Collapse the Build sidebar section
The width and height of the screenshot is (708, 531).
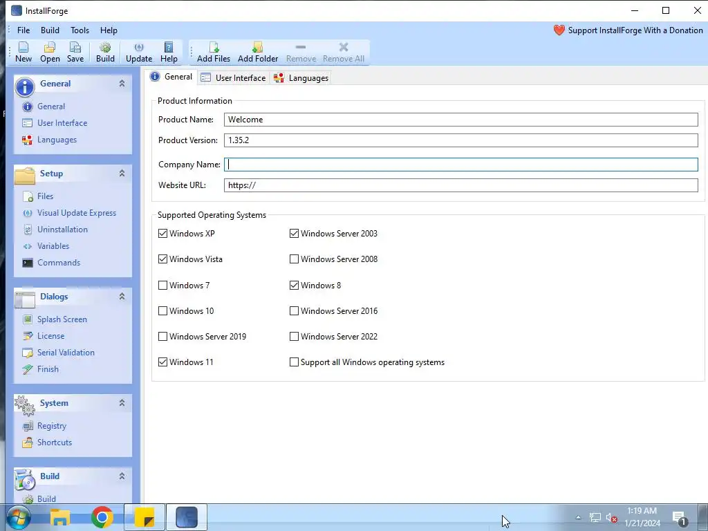click(x=122, y=476)
